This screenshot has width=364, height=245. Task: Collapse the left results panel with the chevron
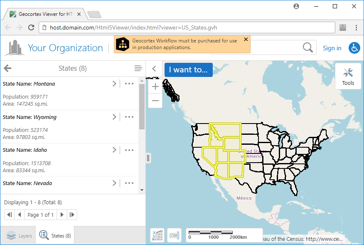coord(154,69)
